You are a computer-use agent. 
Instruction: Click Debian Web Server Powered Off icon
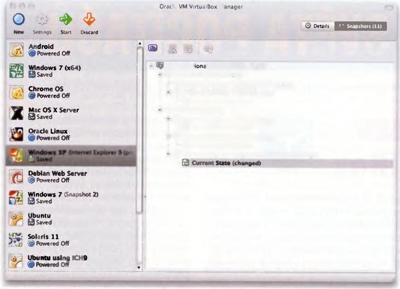click(x=31, y=180)
